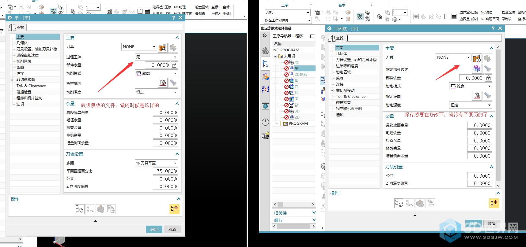This screenshot has height=247, width=526.
Task: Click yellow path options icon in left dialog
Action: click(174, 209)
